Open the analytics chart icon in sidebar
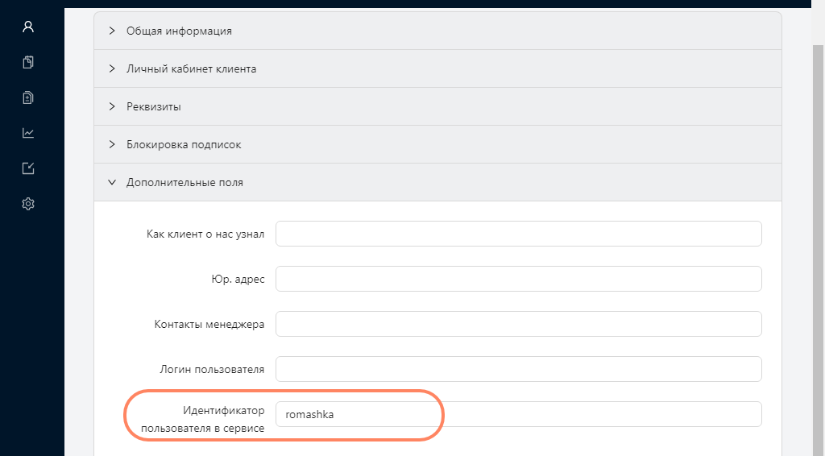Screen dimensions: 825x456 [28, 133]
